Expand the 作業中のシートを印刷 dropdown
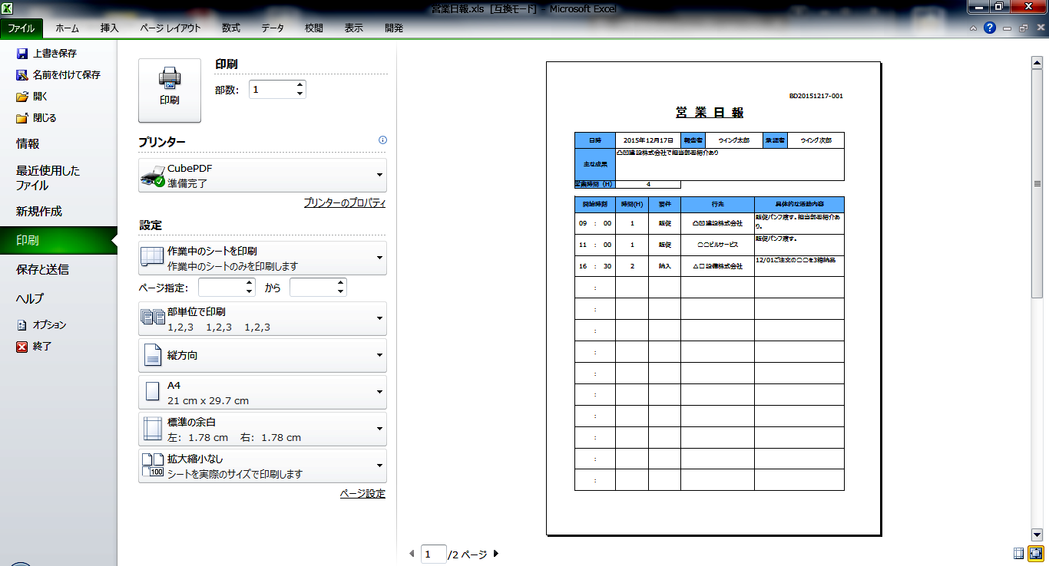 263,258
